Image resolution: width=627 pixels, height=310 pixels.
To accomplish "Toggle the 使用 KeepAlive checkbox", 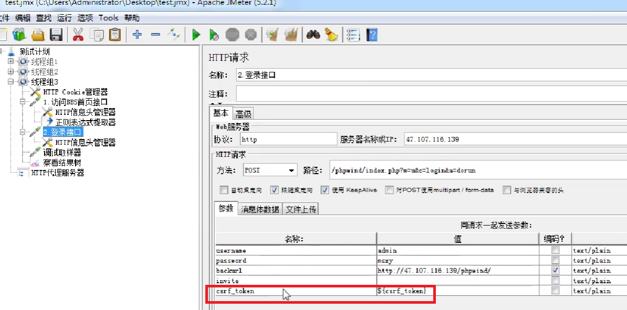I will pyautogui.click(x=325, y=190).
